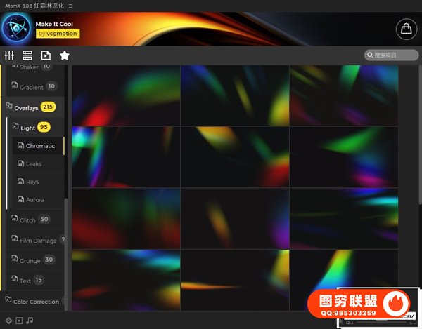
Task: Collapse the Overlays category
Action: 26,107
